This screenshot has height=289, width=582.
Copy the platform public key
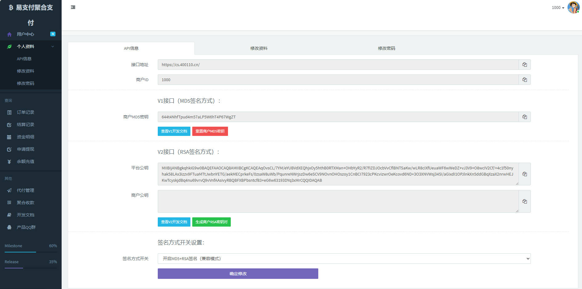pos(524,174)
